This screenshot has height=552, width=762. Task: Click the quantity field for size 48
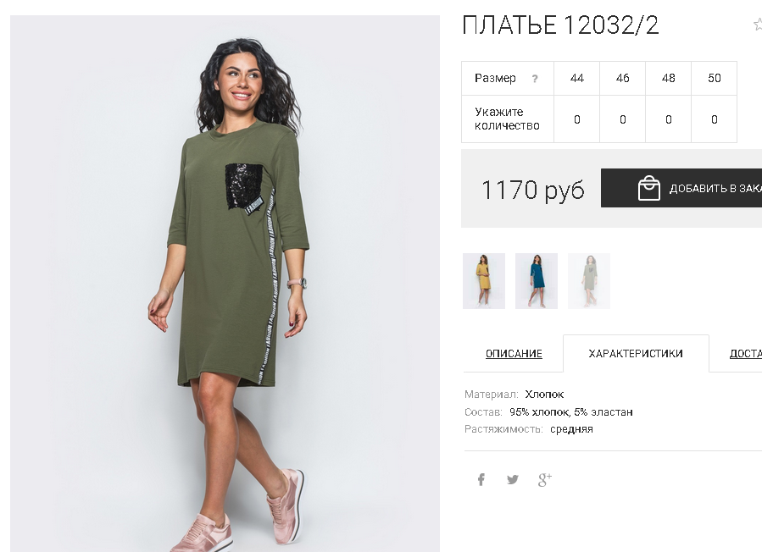[668, 119]
